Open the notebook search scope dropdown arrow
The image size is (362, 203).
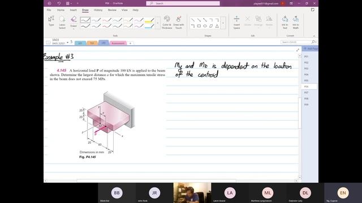pos(316,42)
